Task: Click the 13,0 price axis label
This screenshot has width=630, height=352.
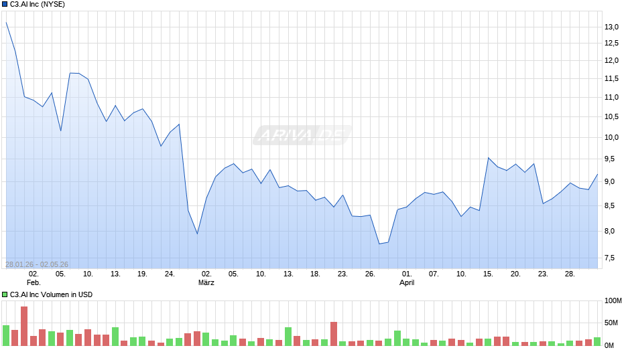Action: point(611,27)
